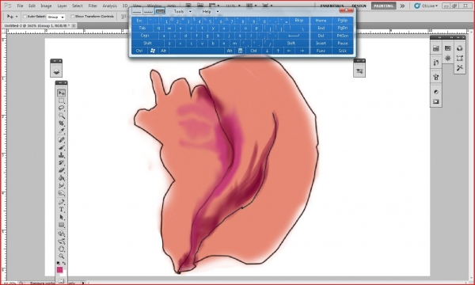Select the Dodge tool
Viewport: 475px width, 285px height.
click(x=62, y=193)
